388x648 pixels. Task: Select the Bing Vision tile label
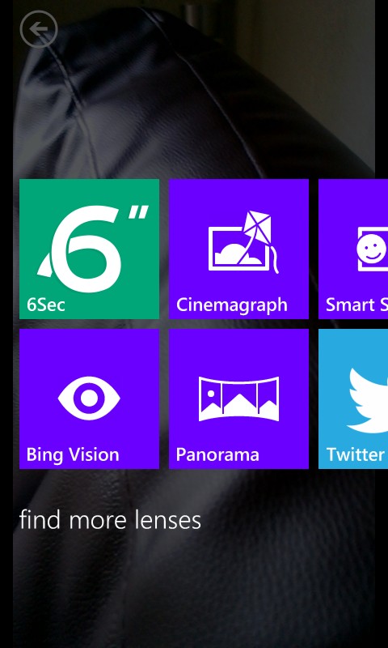73,455
